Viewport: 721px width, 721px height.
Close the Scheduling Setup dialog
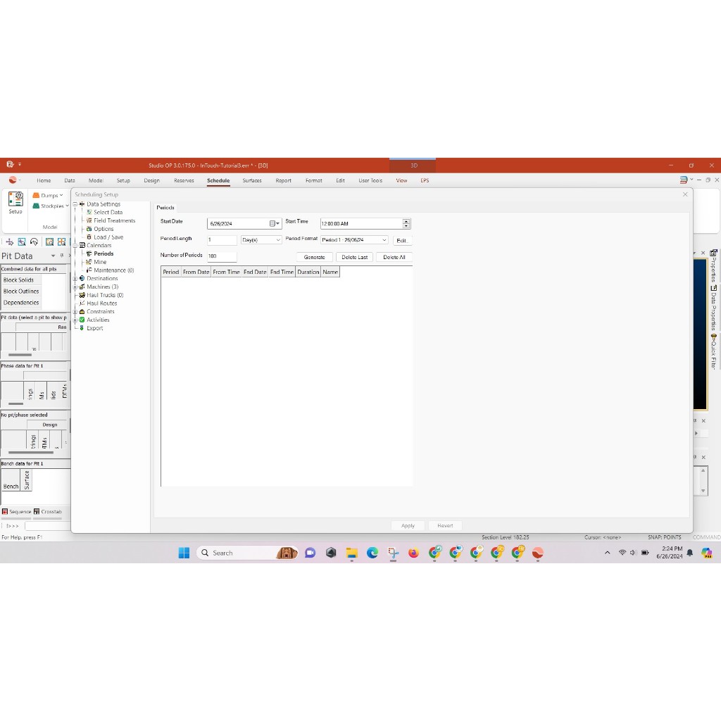coord(685,194)
